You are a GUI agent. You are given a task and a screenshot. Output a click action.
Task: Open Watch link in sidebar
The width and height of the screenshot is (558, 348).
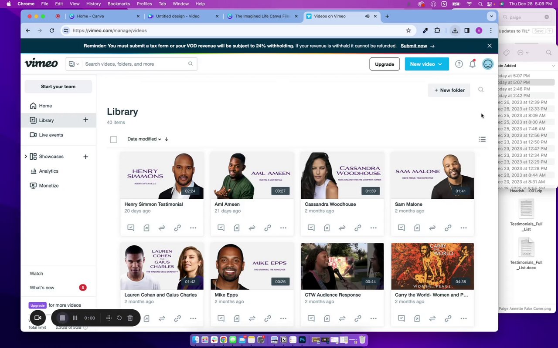tap(36, 274)
